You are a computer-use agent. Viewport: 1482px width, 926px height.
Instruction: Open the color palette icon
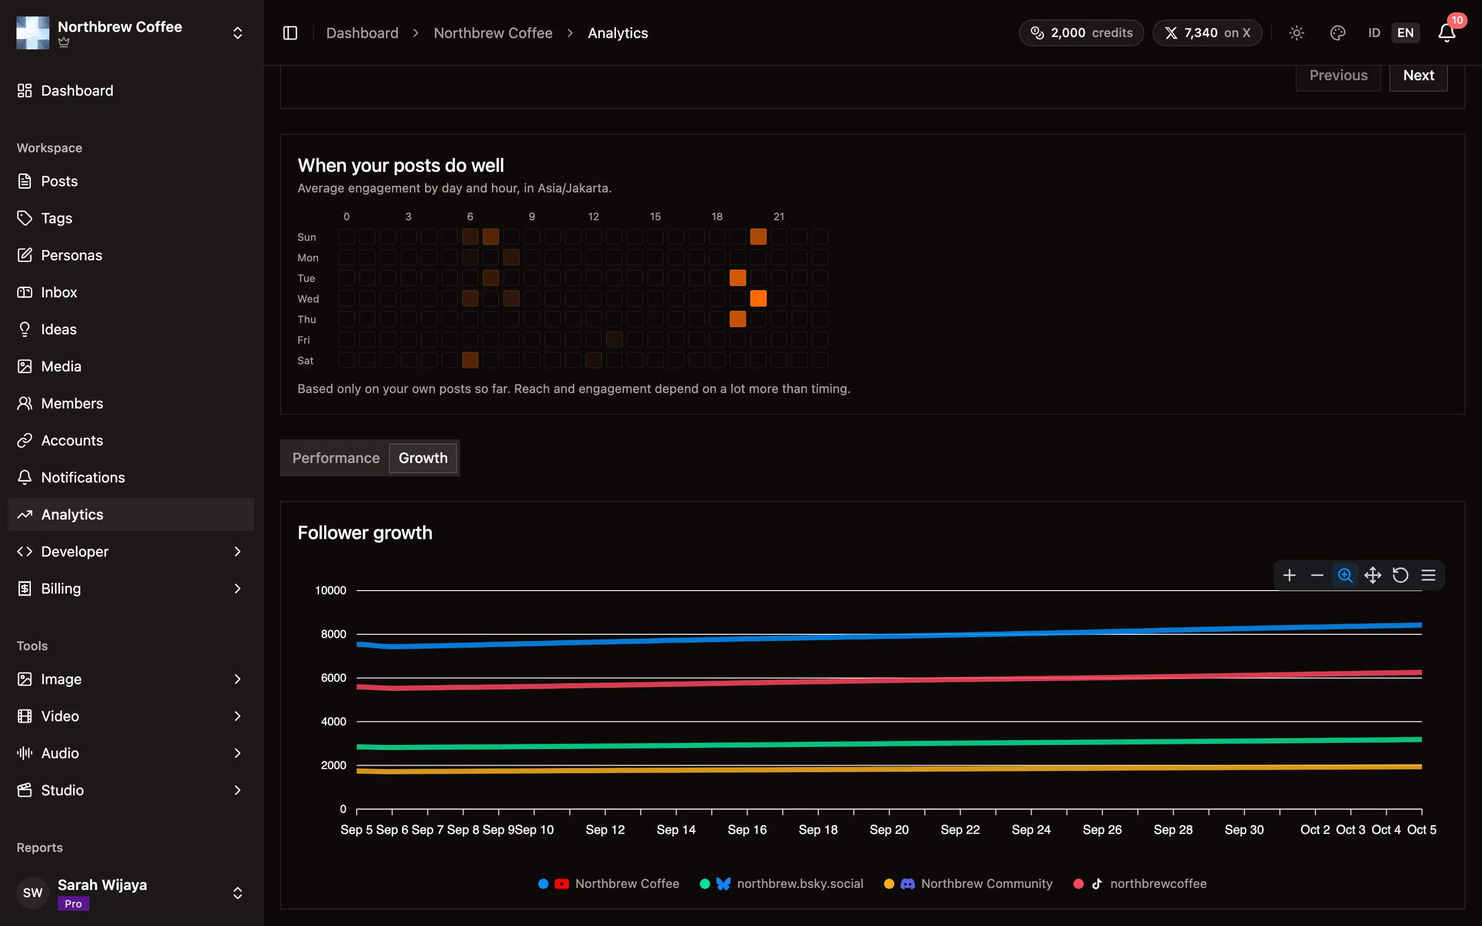1337,33
